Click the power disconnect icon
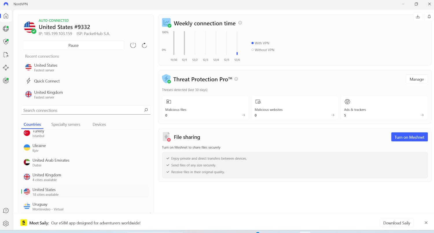Image resolution: width=434 pixels, height=233 pixels. (x=133, y=45)
